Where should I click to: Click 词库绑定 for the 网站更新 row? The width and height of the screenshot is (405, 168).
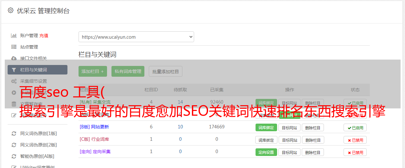click(266, 127)
